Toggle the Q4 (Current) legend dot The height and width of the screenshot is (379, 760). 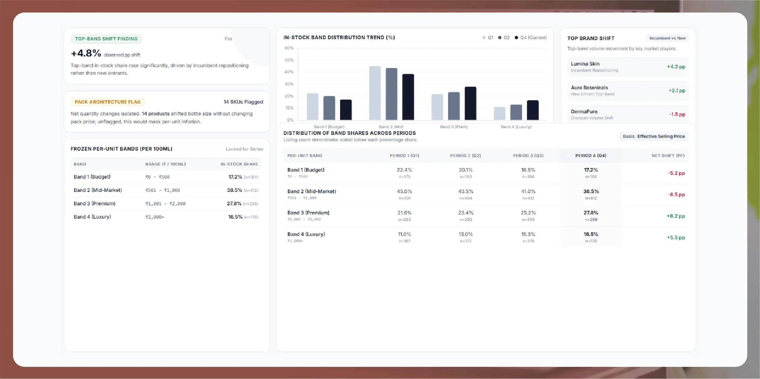(516, 38)
